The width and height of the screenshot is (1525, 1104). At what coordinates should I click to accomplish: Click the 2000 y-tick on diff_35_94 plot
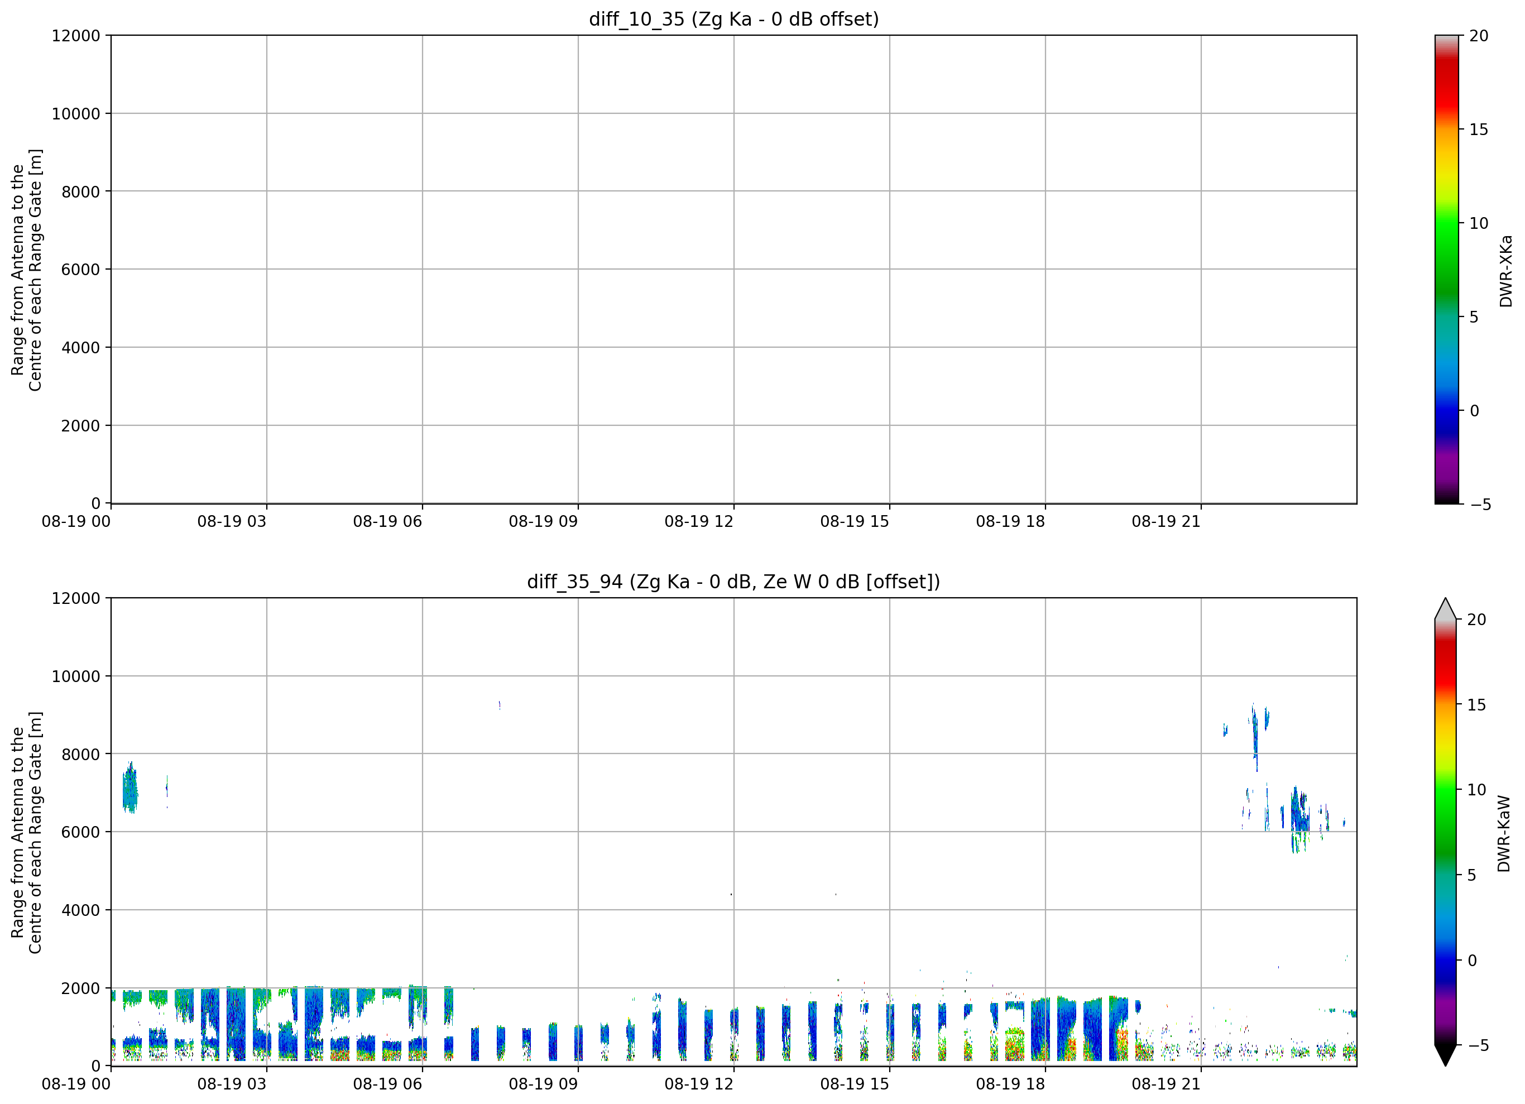click(x=81, y=988)
